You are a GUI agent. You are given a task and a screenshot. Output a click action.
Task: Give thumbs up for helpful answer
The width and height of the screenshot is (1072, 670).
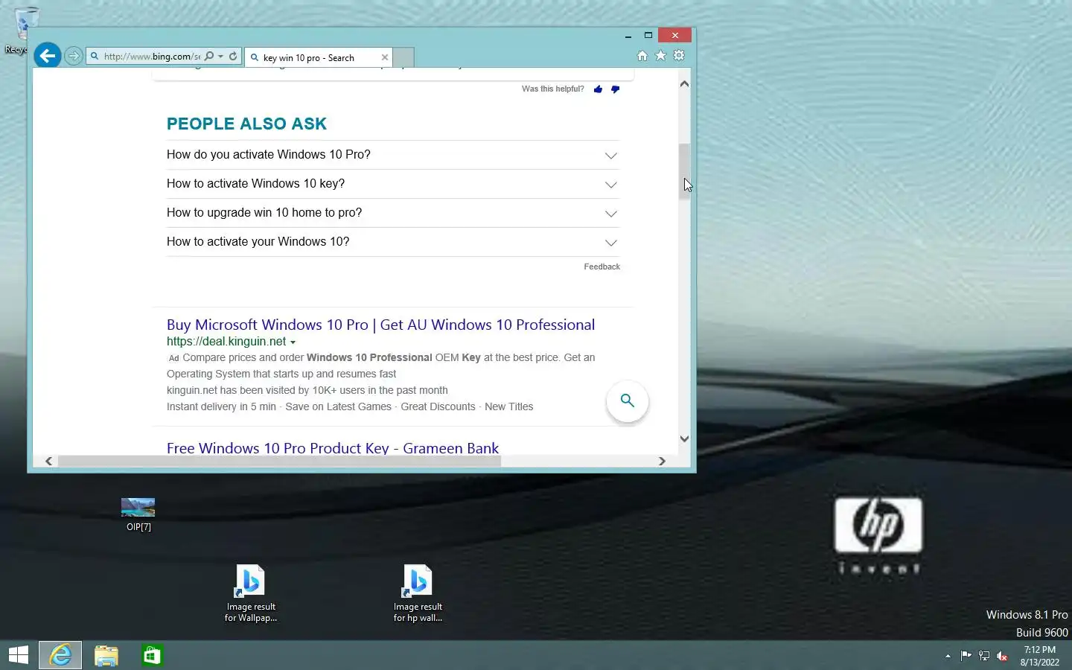[x=598, y=89]
